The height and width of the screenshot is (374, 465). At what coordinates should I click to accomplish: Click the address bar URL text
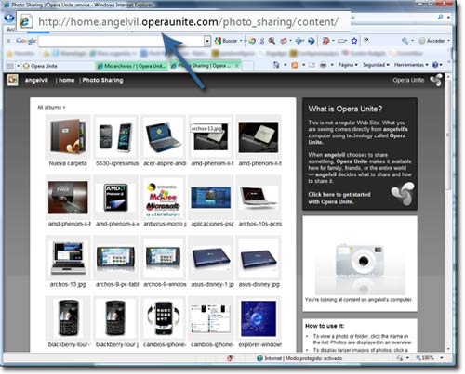[x=189, y=22]
